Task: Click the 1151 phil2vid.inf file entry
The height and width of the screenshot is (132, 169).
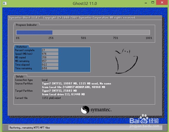Action: [x=52, y=98]
